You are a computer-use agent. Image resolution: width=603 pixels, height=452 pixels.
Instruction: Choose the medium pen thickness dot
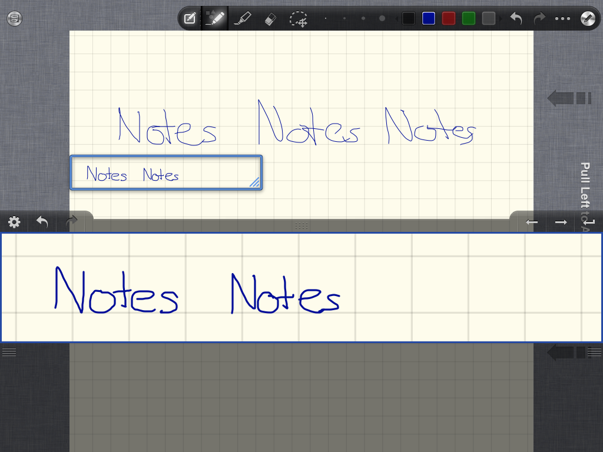[x=363, y=18]
